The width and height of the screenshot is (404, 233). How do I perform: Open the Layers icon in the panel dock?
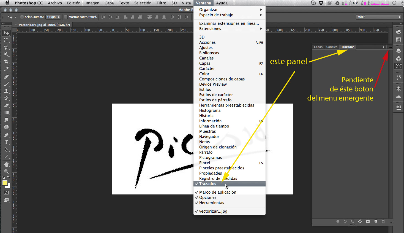coord(398,51)
